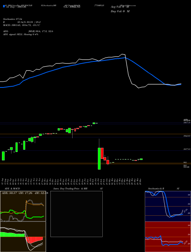The height and width of the screenshot is (252, 191).
Task: Click the 'CL: 1002.55' closing price label
Action: (x=72, y=7)
